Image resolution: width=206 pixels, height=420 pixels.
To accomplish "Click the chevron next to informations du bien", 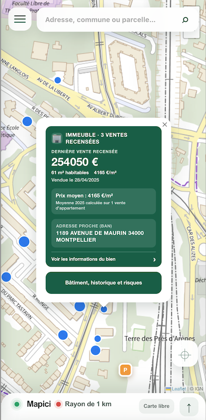I will pyautogui.click(x=154, y=259).
